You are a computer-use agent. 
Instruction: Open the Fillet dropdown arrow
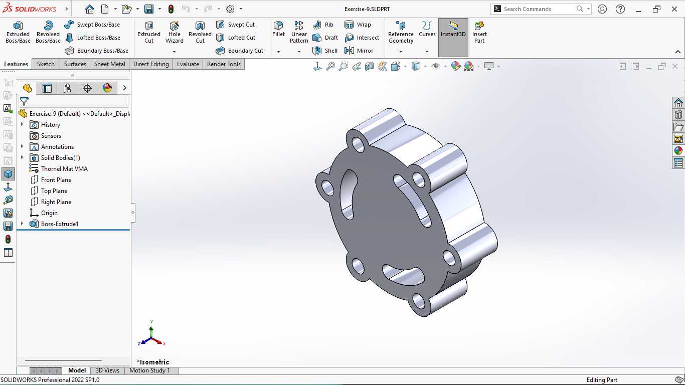tap(278, 52)
